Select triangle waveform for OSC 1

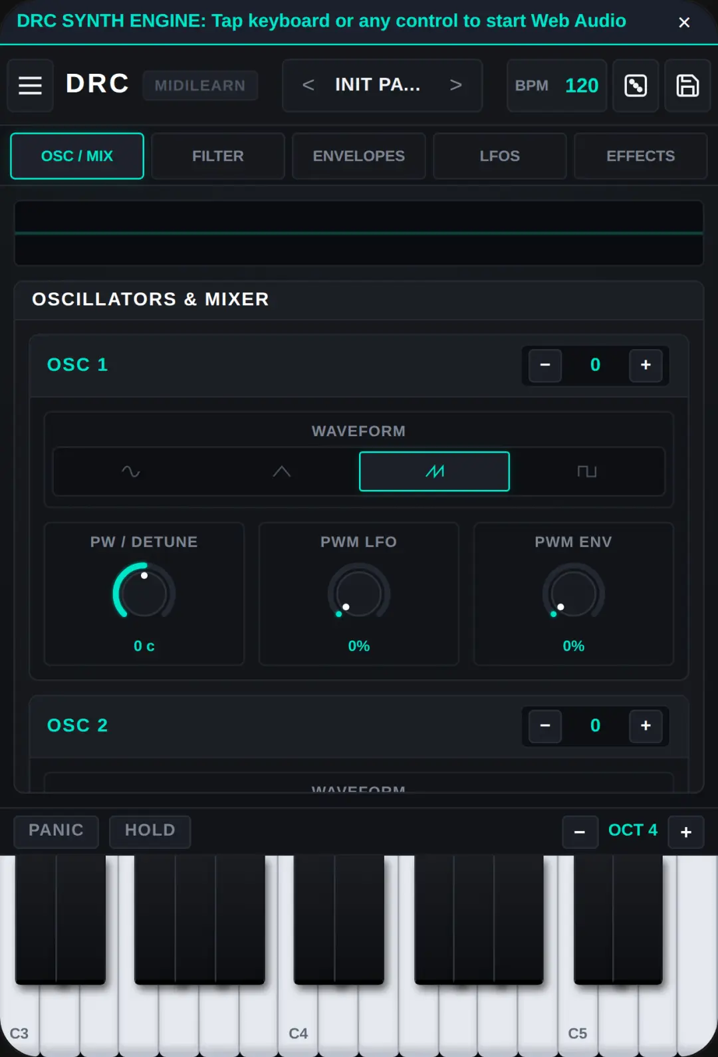tap(282, 471)
